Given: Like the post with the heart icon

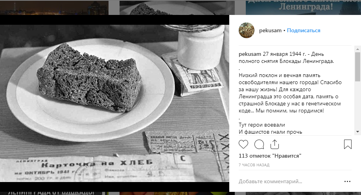Looking at the screenshot, I should tap(243, 144).
